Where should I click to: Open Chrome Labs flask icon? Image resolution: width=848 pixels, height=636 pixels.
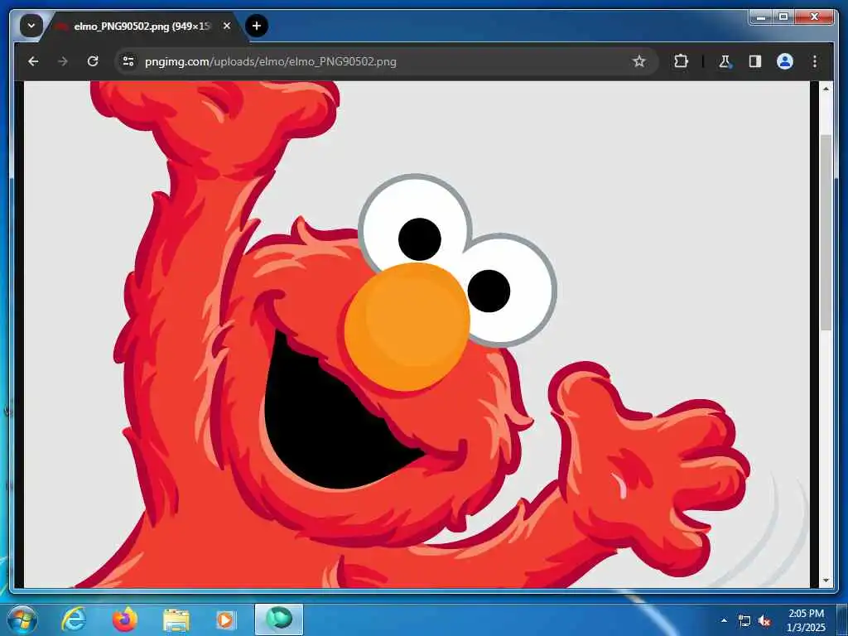725,61
